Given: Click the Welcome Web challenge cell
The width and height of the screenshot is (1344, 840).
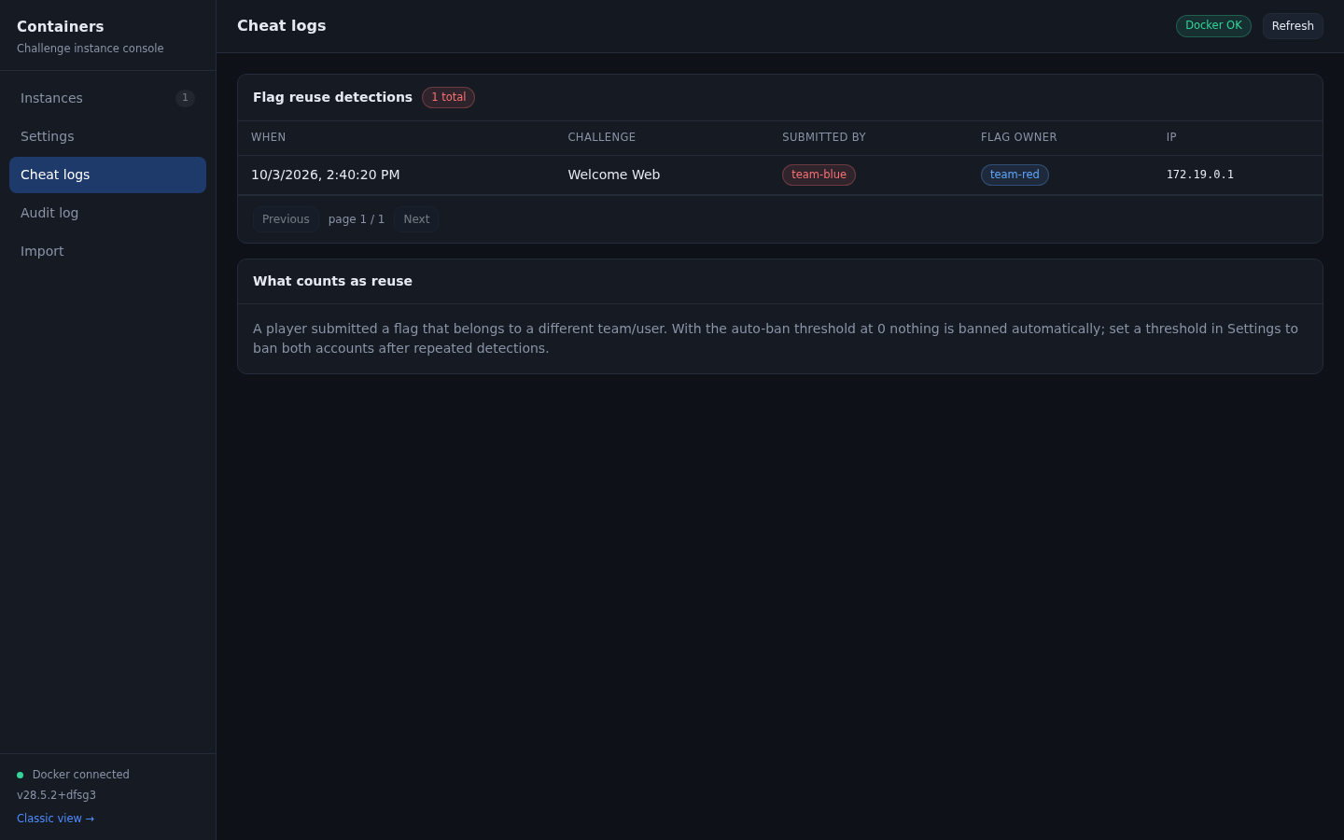Looking at the screenshot, I should [614, 175].
